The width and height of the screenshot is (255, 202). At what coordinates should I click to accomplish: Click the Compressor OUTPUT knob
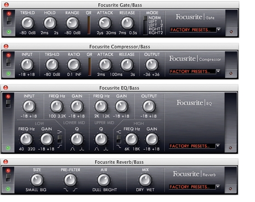click(152, 65)
